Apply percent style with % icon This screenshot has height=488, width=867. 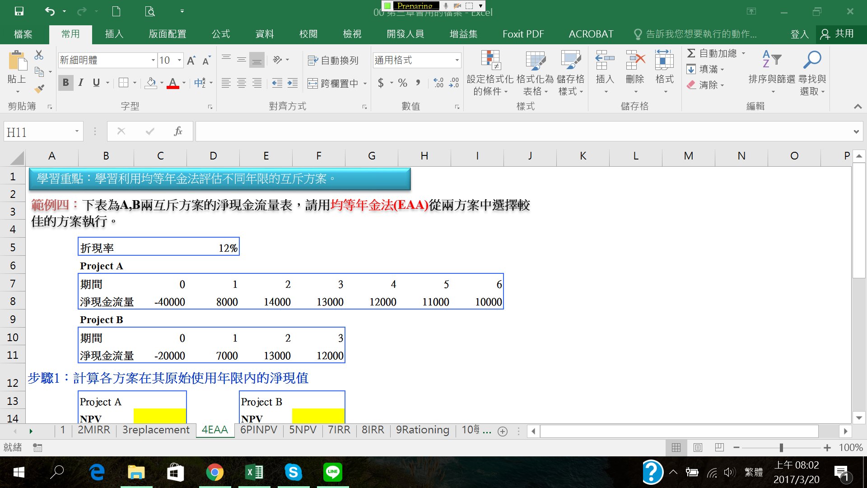coord(403,83)
